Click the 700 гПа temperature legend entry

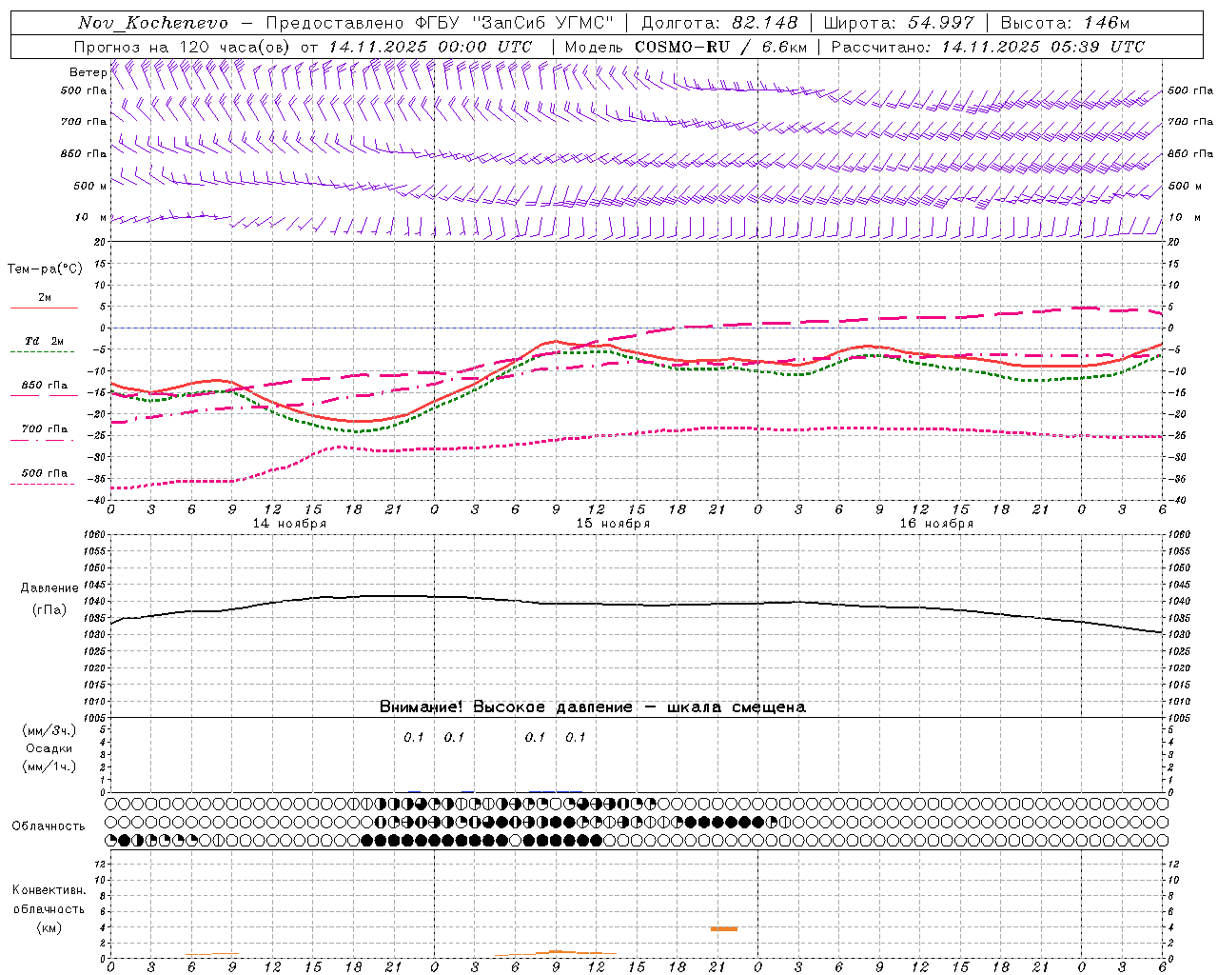point(44,429)
